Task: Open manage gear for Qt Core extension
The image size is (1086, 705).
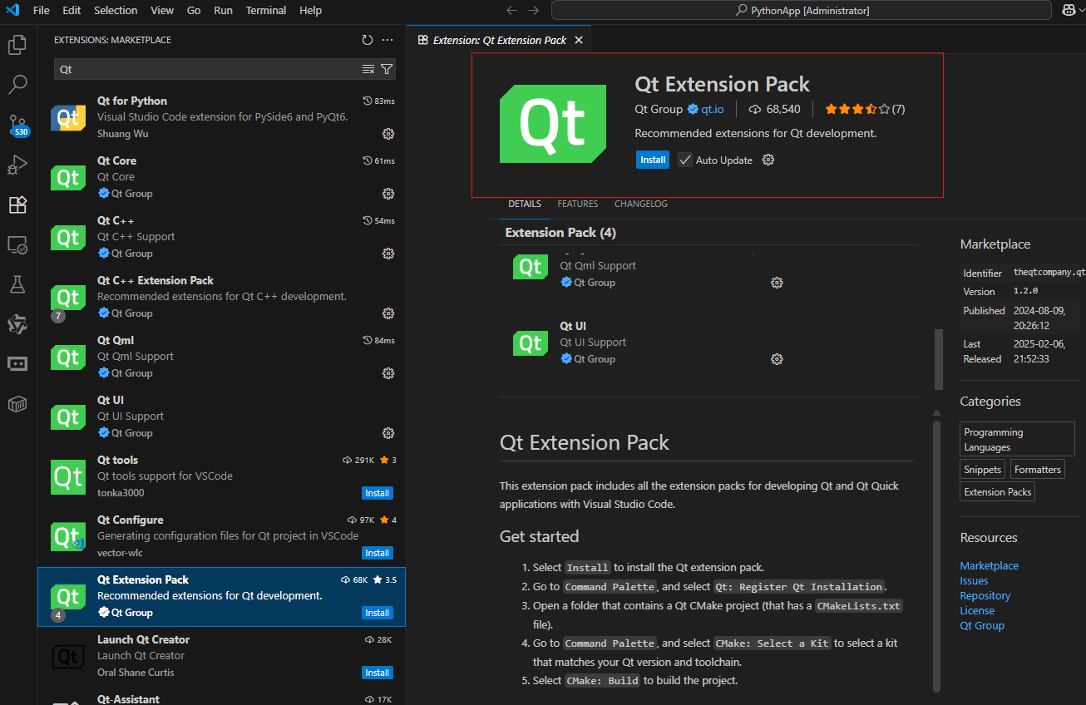Action: (388, 194)
